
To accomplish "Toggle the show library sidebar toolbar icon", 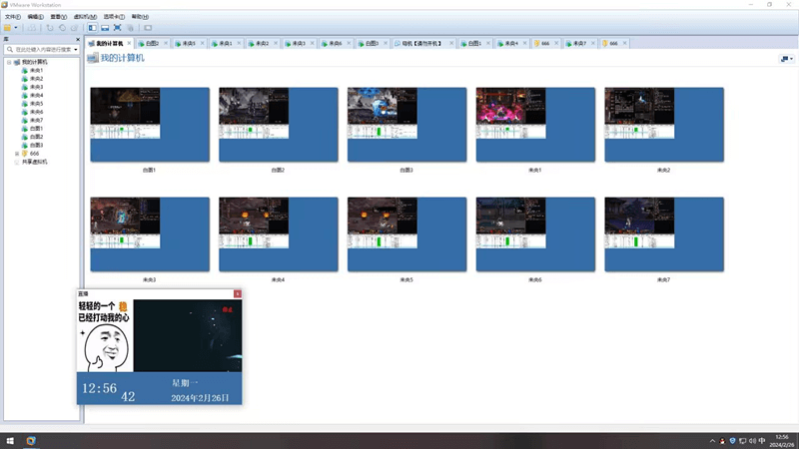I will click(92, 28).
